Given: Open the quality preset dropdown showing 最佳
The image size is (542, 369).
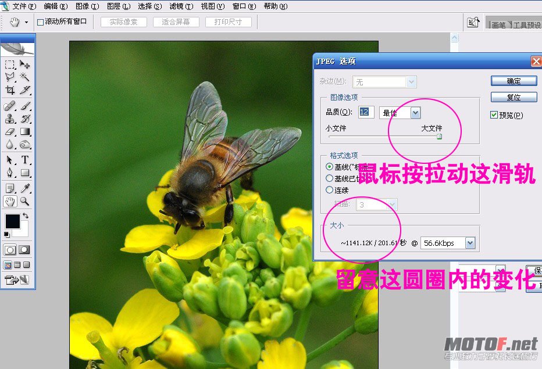Looking at the screenshot, I should 415,113.
